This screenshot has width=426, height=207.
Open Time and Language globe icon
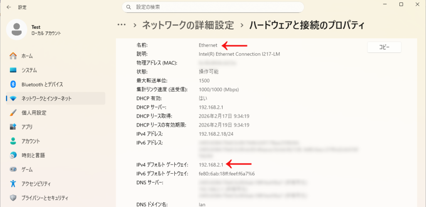click(13, 155)
